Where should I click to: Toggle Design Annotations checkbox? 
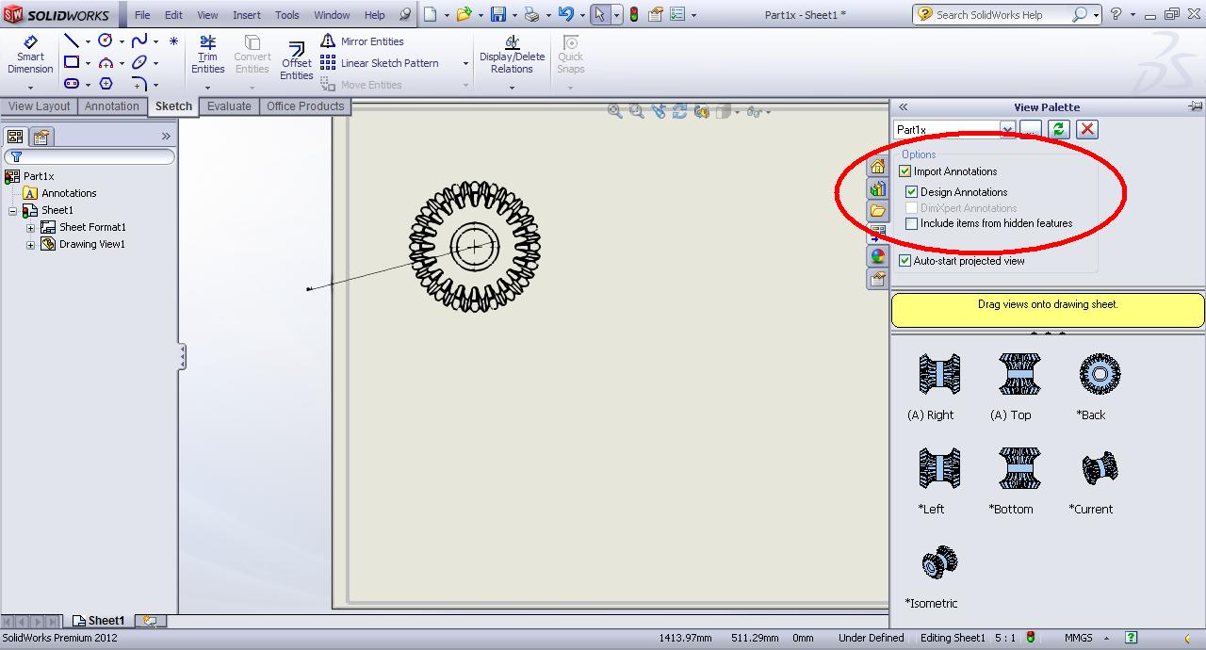point(911,192)
